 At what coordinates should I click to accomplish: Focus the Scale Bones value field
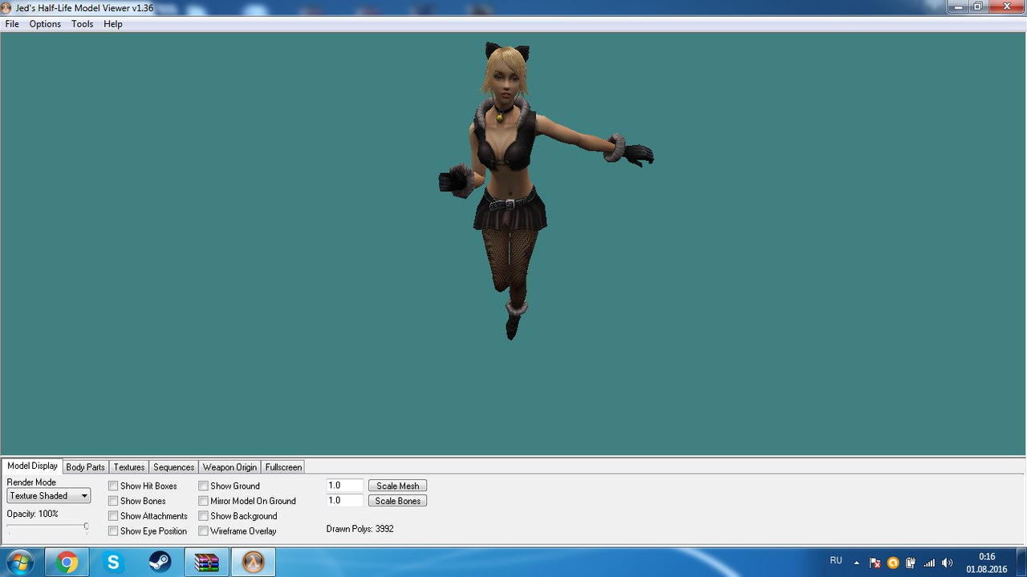(x=345, y=501)
